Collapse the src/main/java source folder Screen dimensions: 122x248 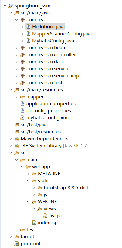[11, 13]
